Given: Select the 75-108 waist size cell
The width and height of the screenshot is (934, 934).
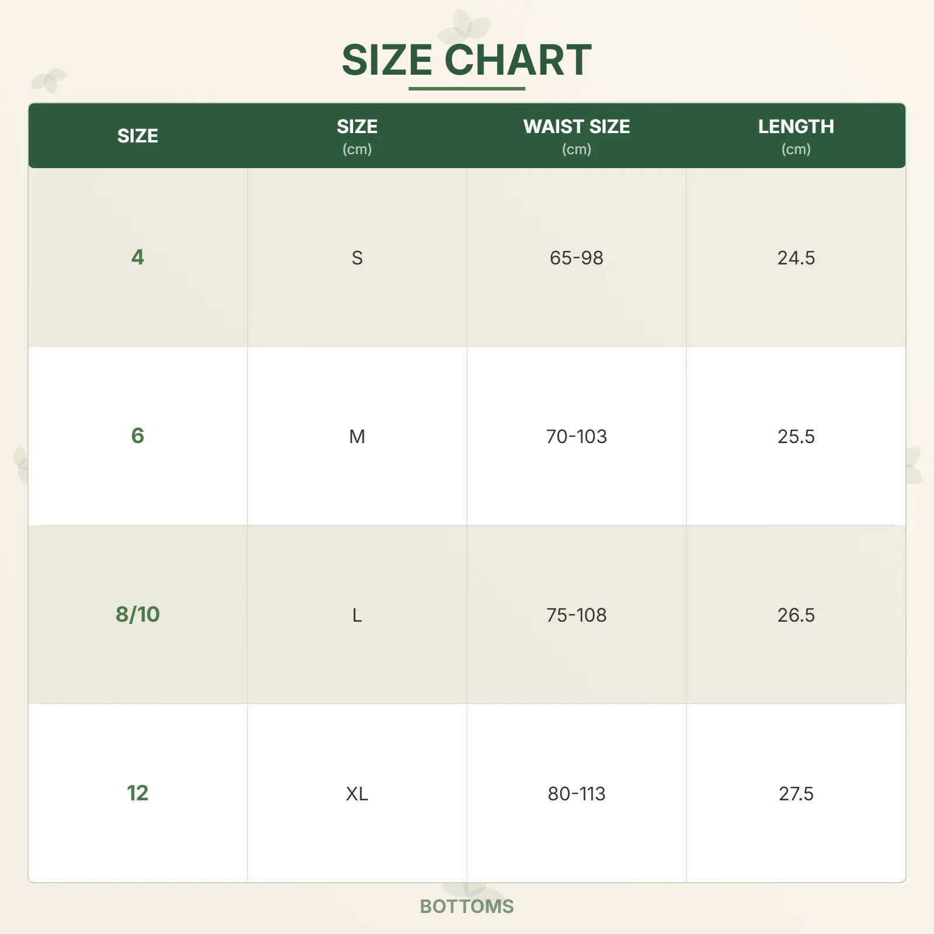Looking at the screenshot, I should click(x=576, y=615).
